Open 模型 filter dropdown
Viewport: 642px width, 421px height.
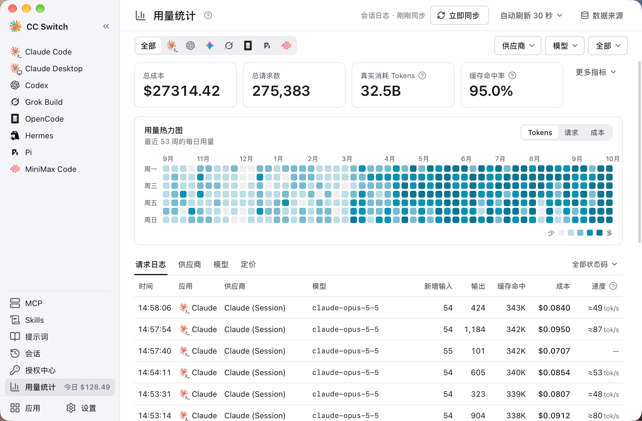(x=564, y=46)
